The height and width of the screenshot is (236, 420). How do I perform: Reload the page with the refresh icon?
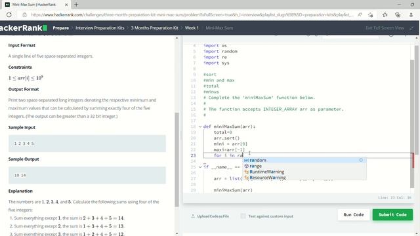point(9,14)
